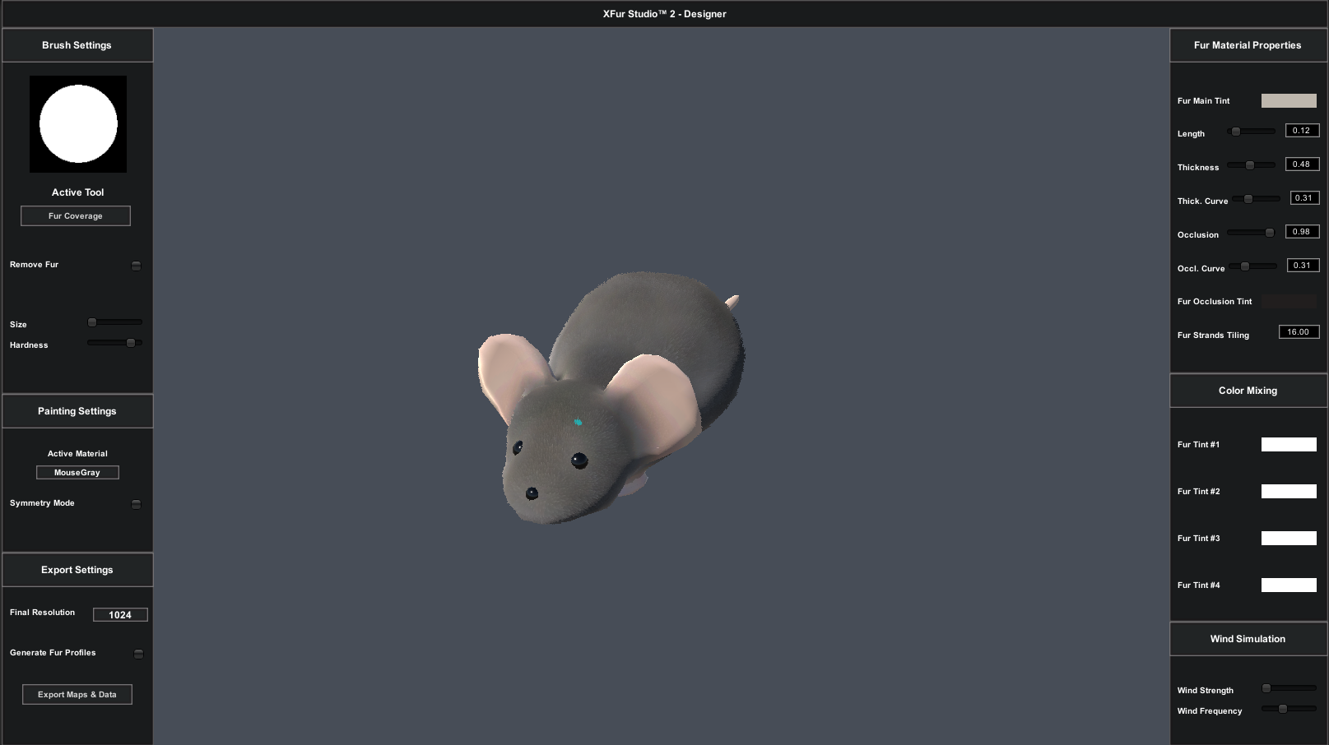Adjust the Wind Strength slider
Image resolution: width=1329 pixels, height=745 pixels.
(1289, 688)
